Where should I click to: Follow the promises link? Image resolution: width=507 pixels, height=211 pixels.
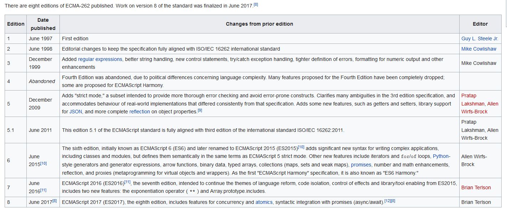361,165
